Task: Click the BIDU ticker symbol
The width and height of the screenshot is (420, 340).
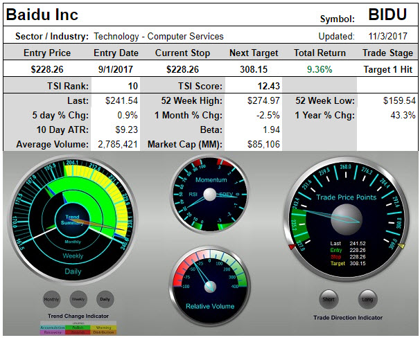Action: click(391, 15)
